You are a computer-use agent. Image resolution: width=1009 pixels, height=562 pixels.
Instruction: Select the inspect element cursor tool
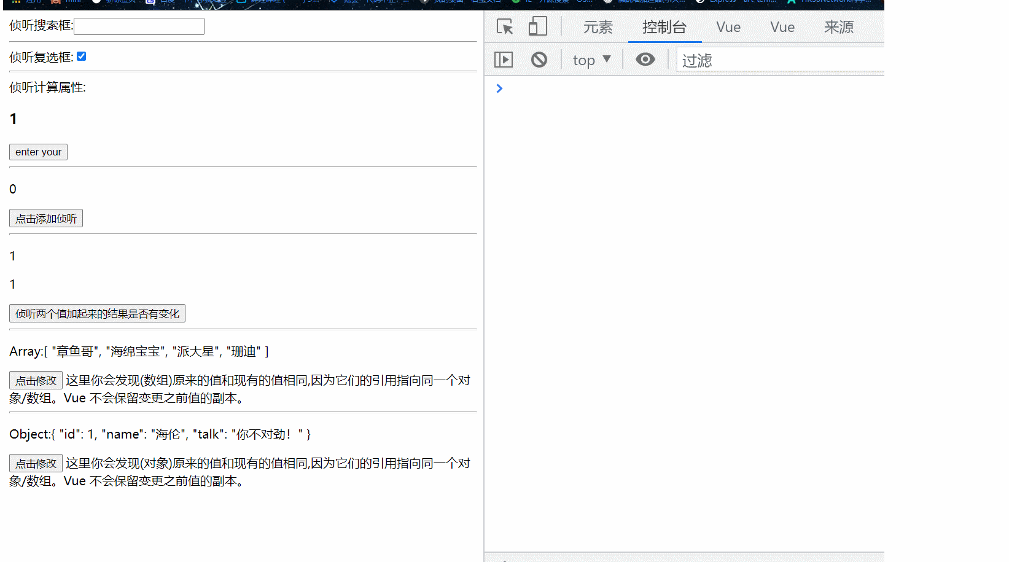[x=504, y=27]
